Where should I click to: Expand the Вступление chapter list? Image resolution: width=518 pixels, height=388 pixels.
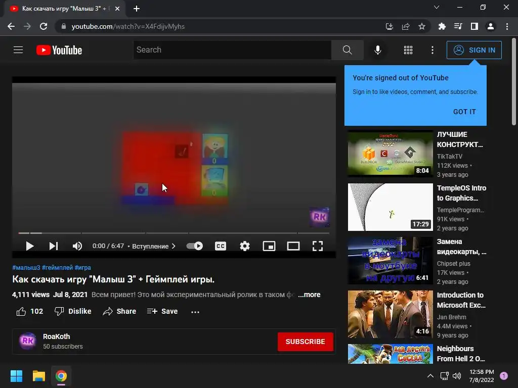pos(154,246)
